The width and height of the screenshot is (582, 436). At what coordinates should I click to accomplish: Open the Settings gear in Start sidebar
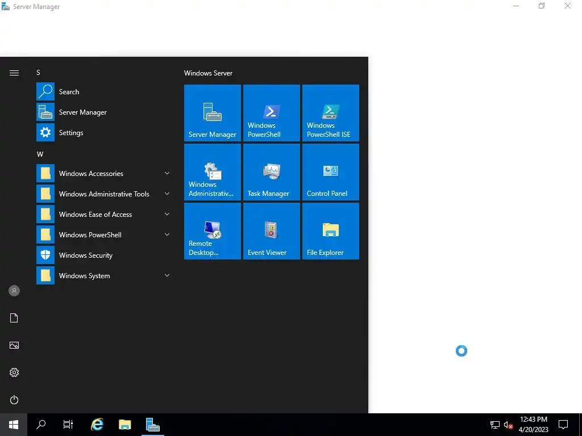(14, 372)
